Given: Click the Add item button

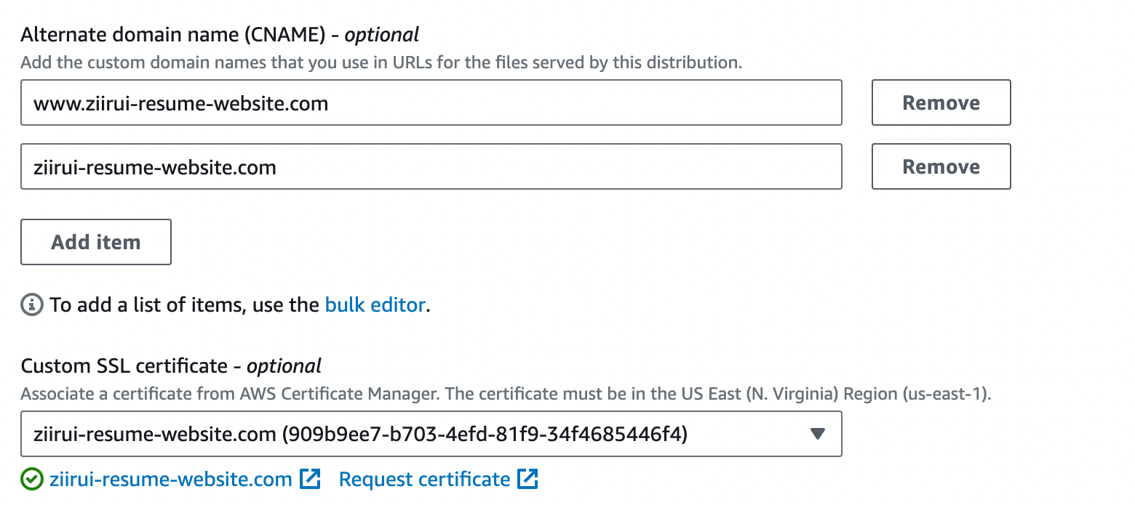Looking at the screenshot, I should 95,241.
